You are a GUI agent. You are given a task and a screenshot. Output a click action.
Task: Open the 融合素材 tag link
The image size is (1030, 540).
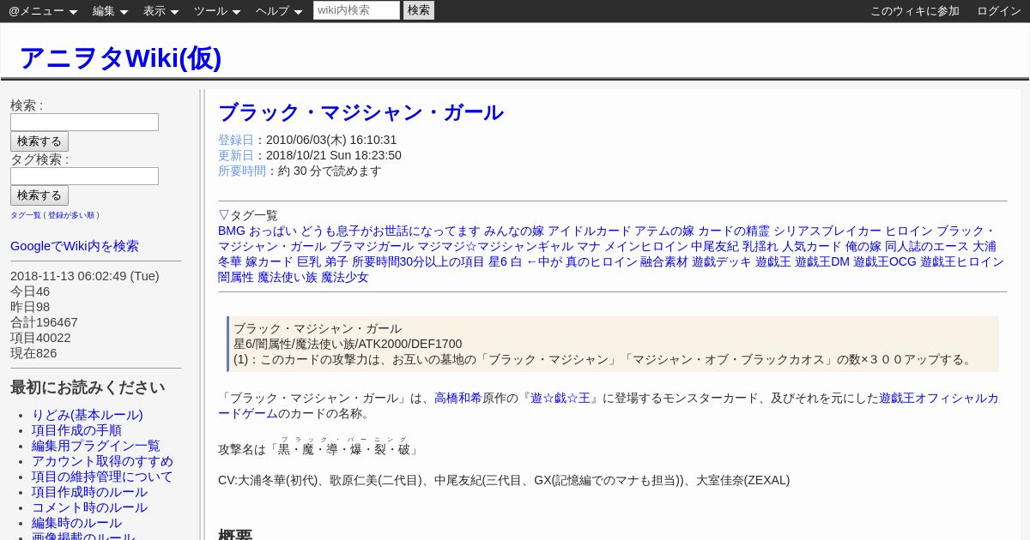pos(664,261)
